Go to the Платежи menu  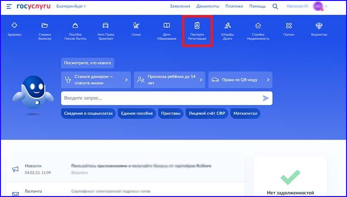(234, 7)
